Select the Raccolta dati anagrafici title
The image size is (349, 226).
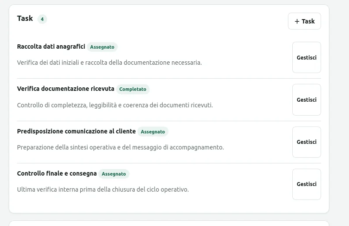[51, 47]
